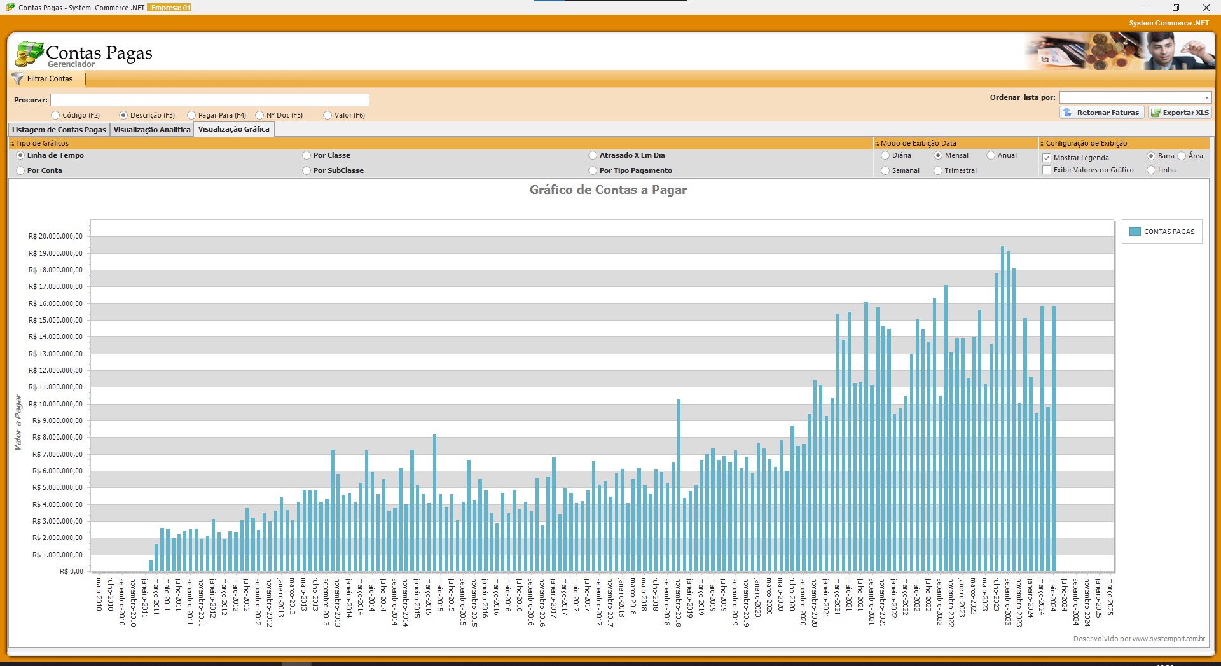Click the header banner image with coins
The image size is (1221, 666).
[1119, 52]
